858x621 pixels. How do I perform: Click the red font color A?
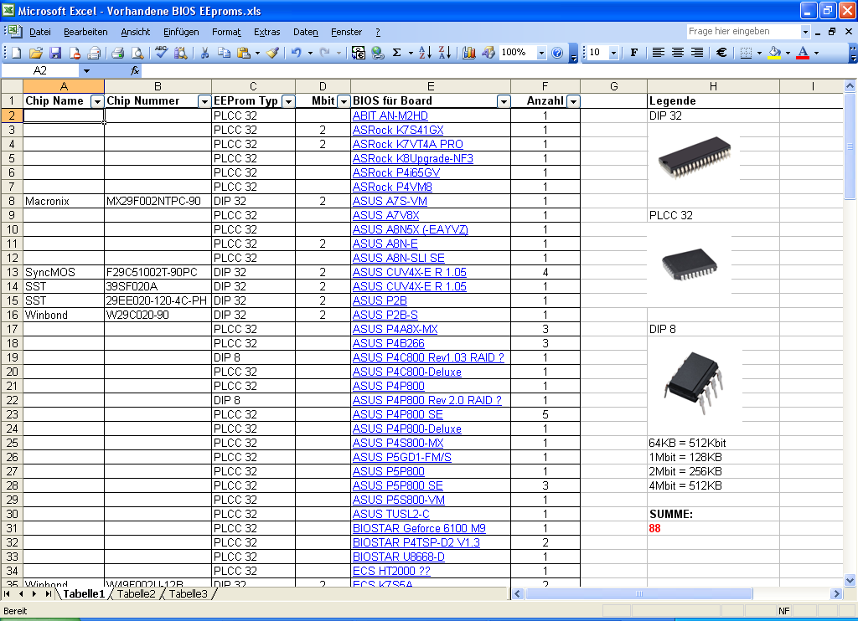(803, 53)
